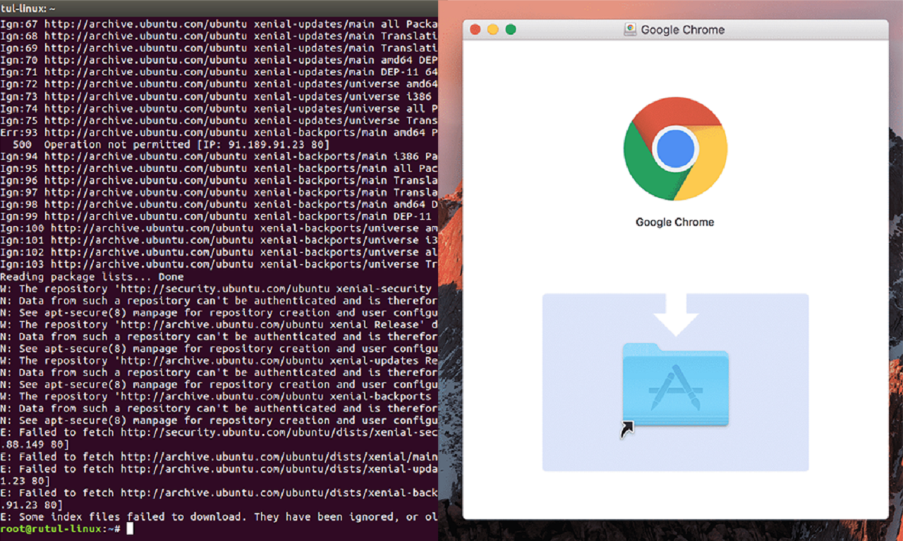Click the "Ign:67" line in terminal

[x=219, y=25]
